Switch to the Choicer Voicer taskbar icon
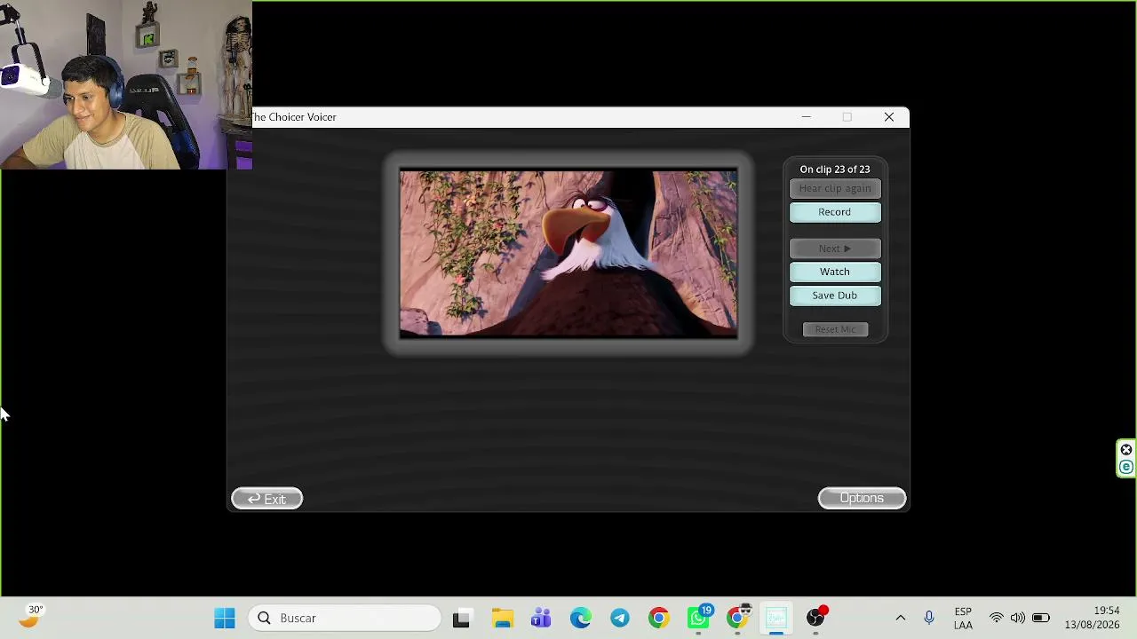 pos(776,619)
